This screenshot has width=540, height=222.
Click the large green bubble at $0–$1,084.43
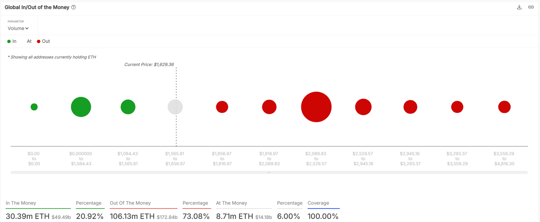81,107
